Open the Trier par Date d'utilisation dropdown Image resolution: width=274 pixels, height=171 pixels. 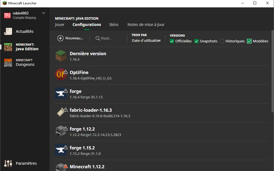[x=146, y=40]
